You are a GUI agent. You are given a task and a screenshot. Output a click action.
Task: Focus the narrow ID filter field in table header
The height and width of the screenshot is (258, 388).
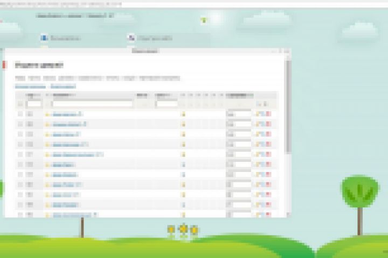34,104
